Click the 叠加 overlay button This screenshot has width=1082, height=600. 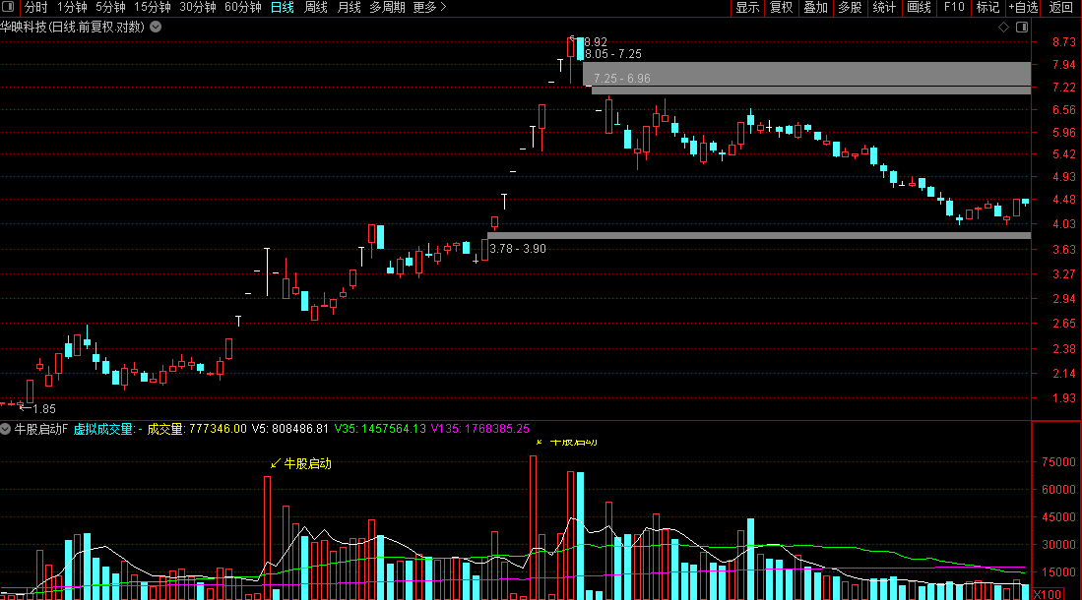815,8
